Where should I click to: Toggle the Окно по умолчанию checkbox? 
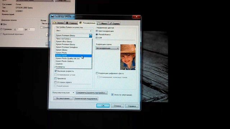click(112, 95)
